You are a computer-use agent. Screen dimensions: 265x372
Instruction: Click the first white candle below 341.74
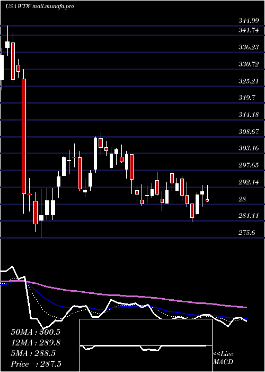pyautogui.click(x=7, y=45)
